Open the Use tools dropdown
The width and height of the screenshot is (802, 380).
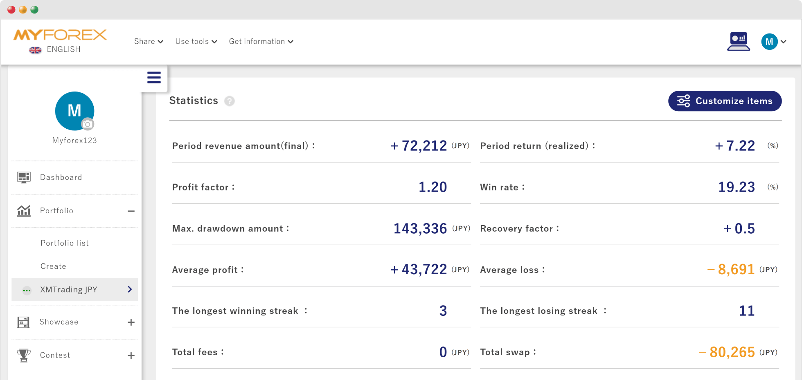tap(196, 42)
